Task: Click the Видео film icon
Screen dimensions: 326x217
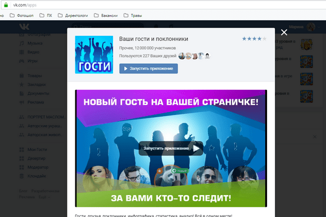Action: pos(21,52)
